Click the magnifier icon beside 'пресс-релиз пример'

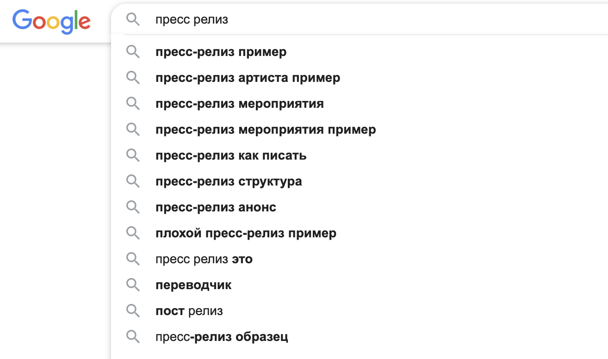133,52
